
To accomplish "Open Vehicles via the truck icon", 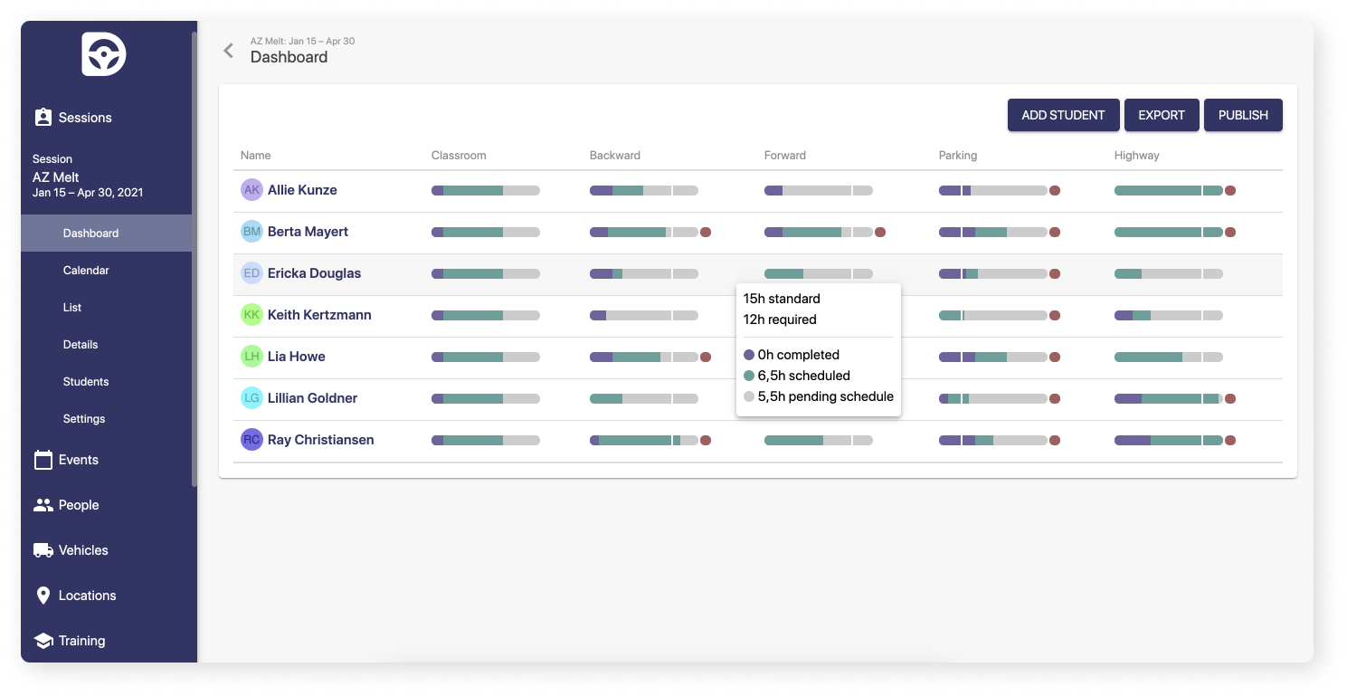I will (x=43, y=550).
